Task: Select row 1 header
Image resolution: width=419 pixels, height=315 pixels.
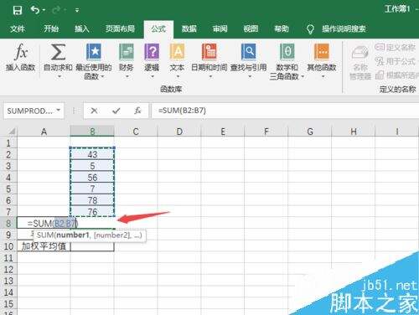Action: pyautogui.click(x=8, y=143)
